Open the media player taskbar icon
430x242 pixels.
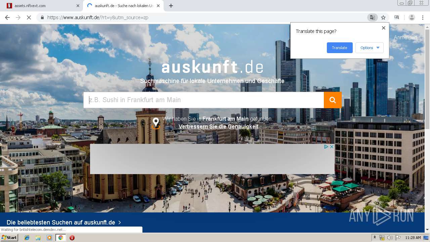click(x=49, y=238)
